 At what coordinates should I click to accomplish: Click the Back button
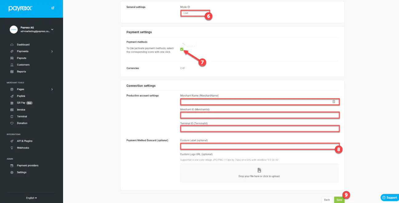327,200
